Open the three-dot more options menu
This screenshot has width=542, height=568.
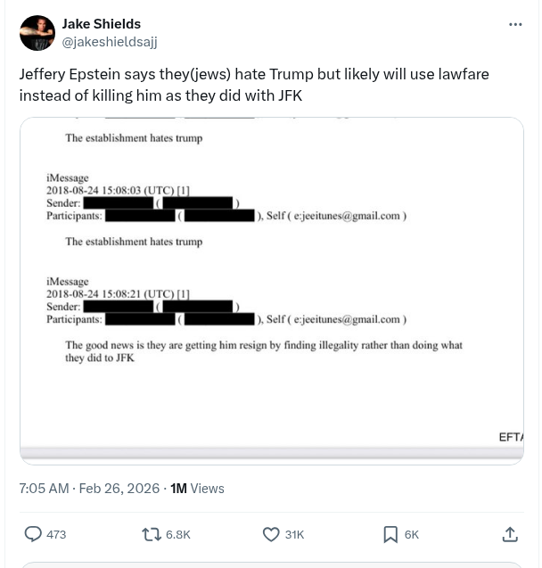pos(515,25)
